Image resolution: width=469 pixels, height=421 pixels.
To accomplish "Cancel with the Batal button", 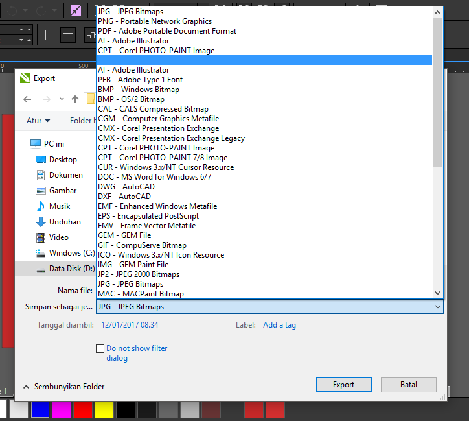I will click(x=409, y=385).
